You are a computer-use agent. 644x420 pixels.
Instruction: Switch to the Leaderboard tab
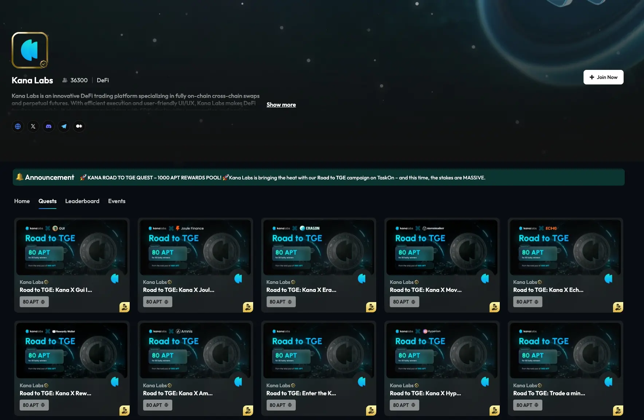coord(82,201)
